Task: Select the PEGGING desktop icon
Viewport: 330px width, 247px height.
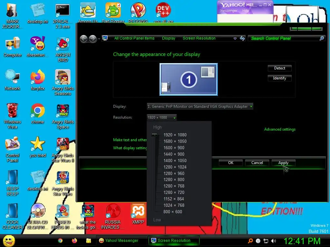Action: (138, 13)
